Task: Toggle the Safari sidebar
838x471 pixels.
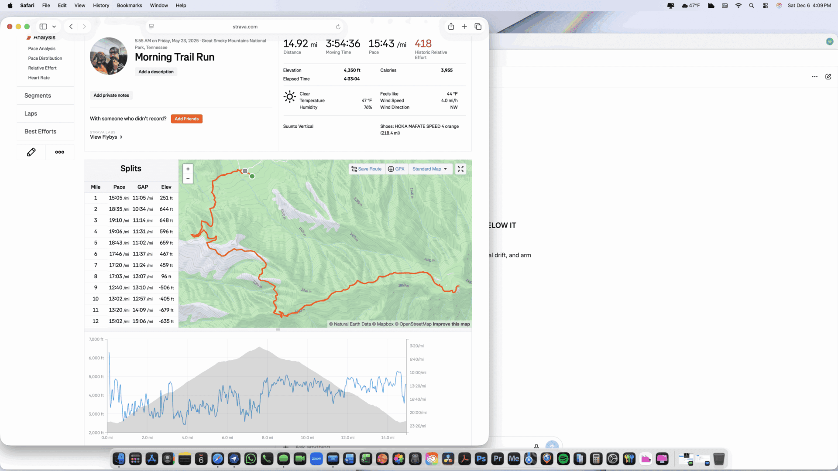Action: (x=43, y=27)
